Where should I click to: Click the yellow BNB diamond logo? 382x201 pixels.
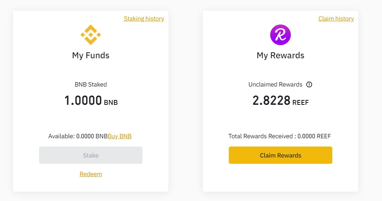pyautogui.click(x=91, y=35)
